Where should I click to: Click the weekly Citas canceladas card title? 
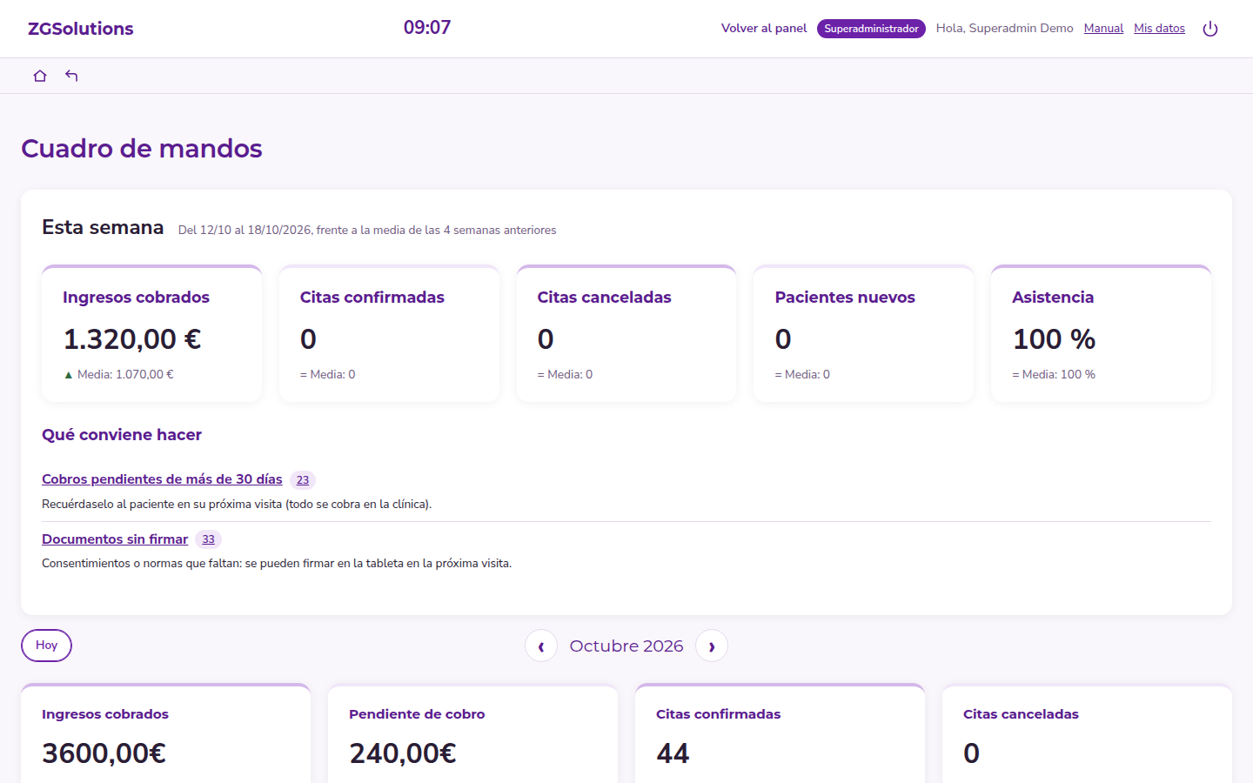[605, 298]
